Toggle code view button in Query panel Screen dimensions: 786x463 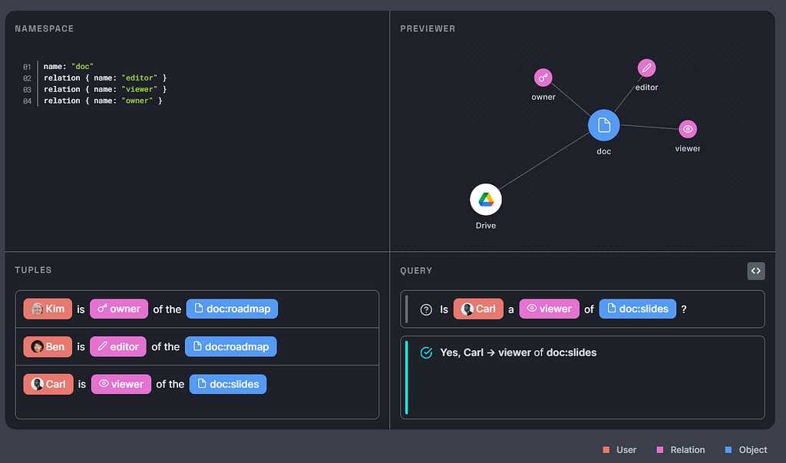click(756, 271)
